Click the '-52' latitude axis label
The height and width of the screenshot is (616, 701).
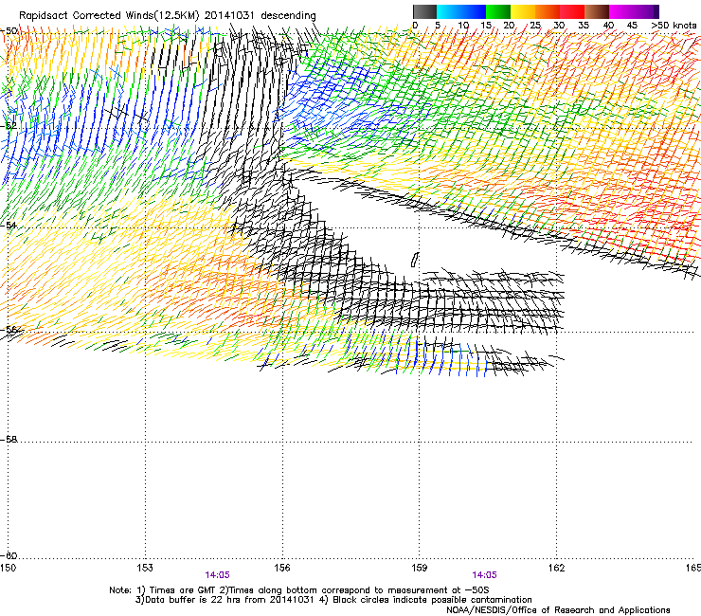point(9,126)
